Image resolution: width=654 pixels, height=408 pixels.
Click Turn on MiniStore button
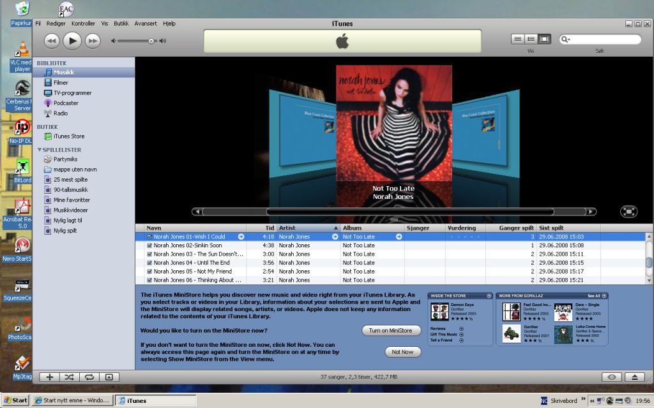391,331
